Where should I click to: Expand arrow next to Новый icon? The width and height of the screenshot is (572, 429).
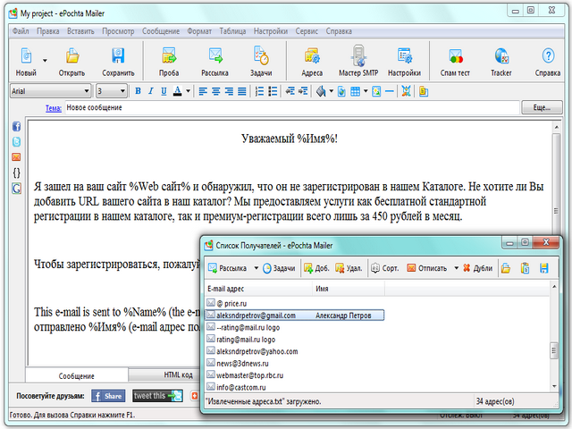point(45,60)
